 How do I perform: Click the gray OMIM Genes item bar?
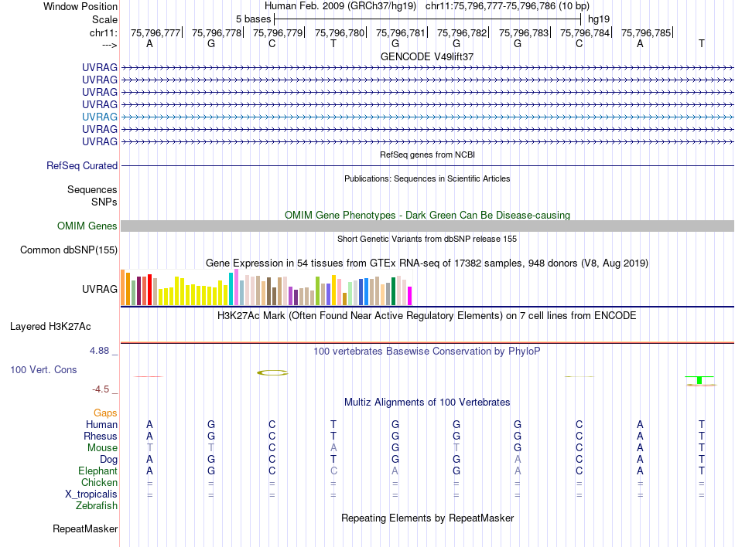[x=427, y=226]
